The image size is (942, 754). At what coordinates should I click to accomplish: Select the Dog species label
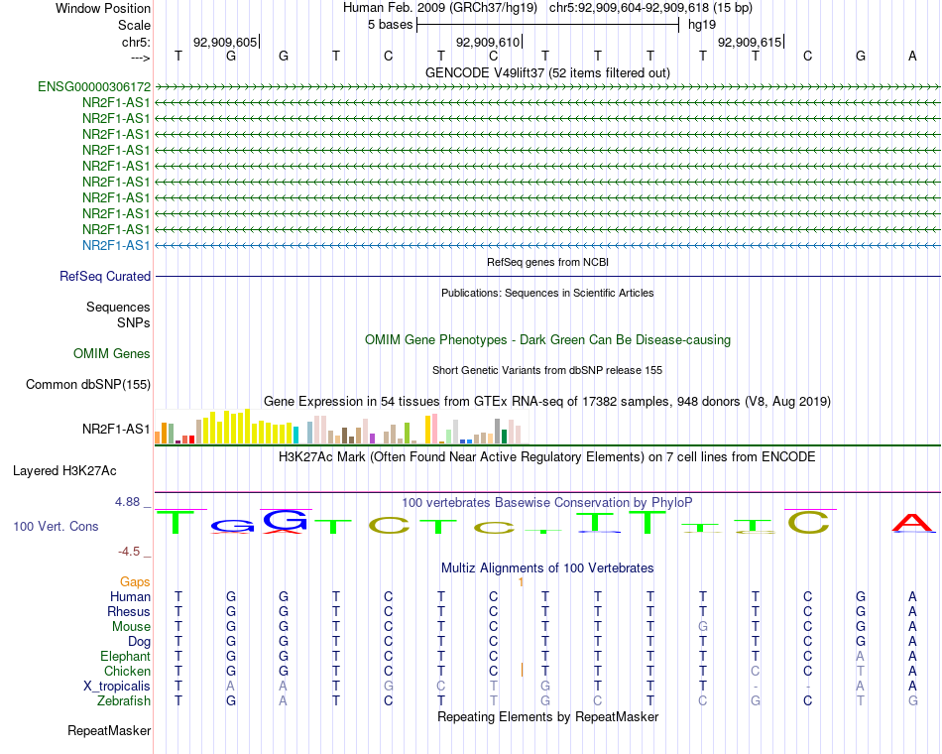(140, 642)
